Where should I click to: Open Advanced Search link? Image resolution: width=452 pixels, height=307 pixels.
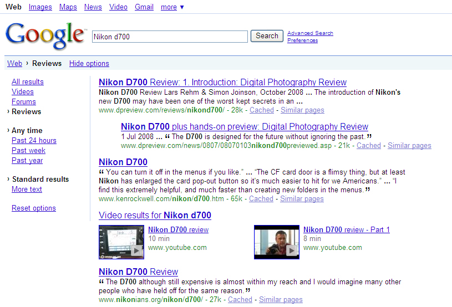[310, 33]
